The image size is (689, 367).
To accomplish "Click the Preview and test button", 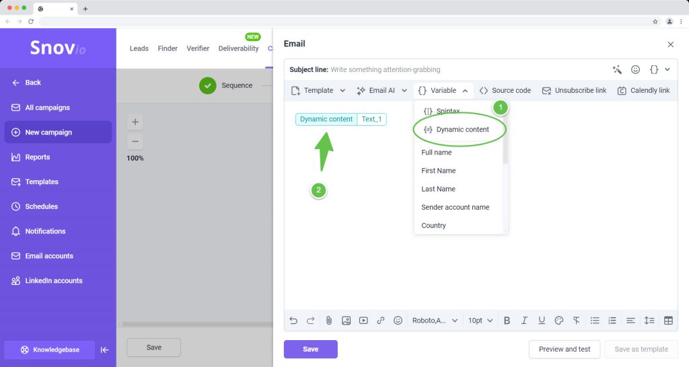I will point(564,349).
